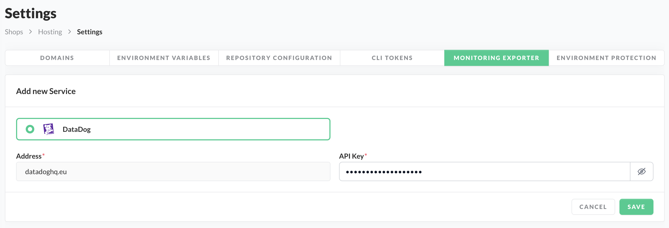Click the Address input field
The width and height of the screenshot is (669, 228).
pos(173,171)
